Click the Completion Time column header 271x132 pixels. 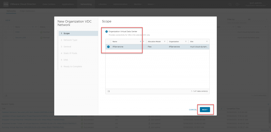[x=233, y=109]
